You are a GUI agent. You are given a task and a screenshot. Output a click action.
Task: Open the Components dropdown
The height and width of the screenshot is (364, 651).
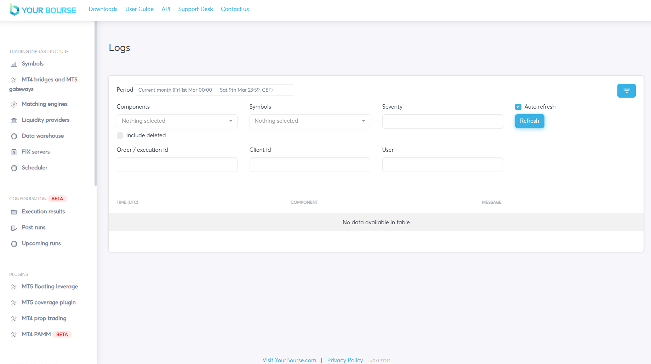point(177,121)
